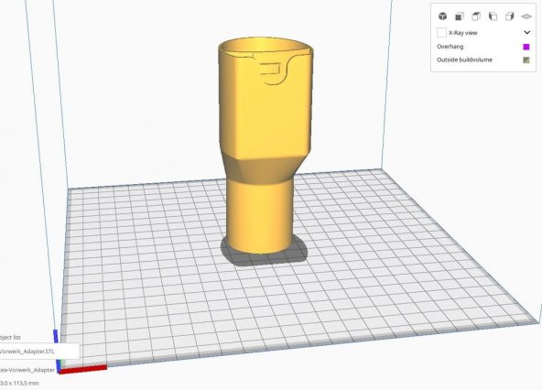Click the Overhang legend label
The width and height of the screenshot is (542, 390).
coord(450,47)
